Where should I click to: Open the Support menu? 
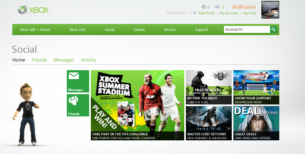point(202,30)
